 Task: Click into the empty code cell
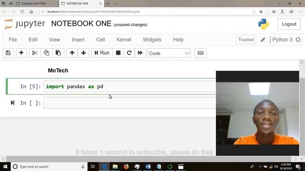(129, 103)
